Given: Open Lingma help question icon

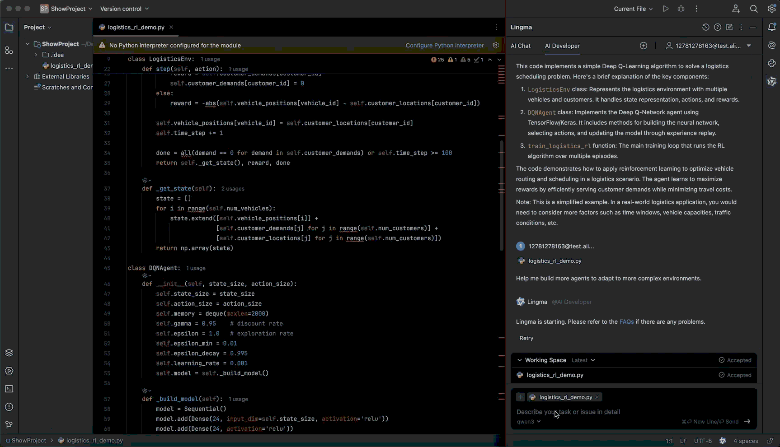Looking at the screenshot, I should tap(718, 27).
